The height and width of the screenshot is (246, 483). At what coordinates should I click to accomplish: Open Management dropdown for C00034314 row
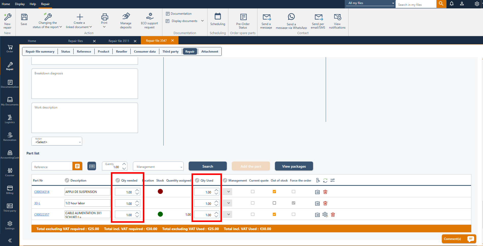coord(228,192)
